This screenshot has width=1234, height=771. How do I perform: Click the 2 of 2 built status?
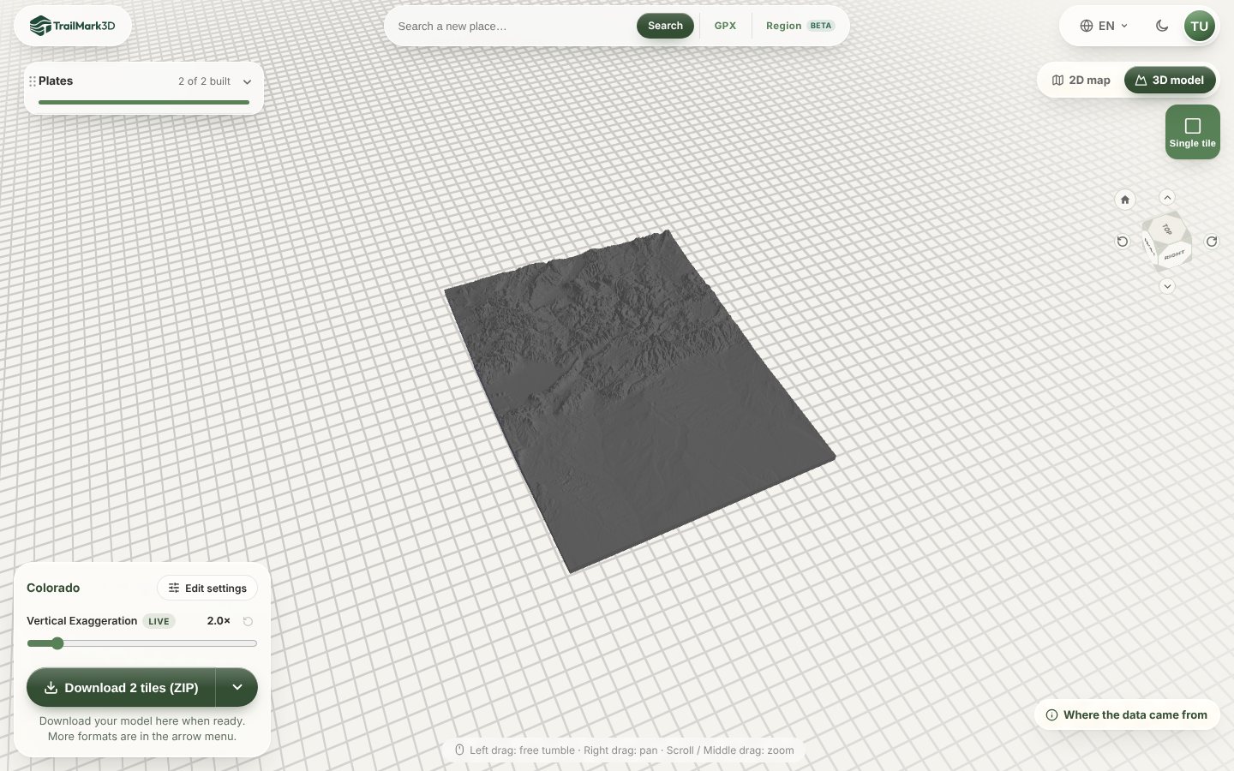pyautogui.click(x=204, y=81)
